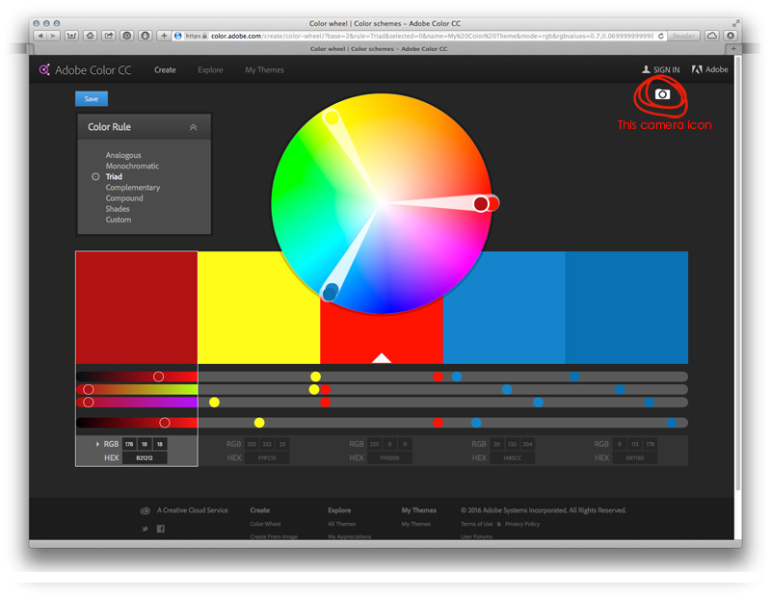Select the dark red color swatch
Viewport: 771px width, 599px height.
(x=137, y=307)
